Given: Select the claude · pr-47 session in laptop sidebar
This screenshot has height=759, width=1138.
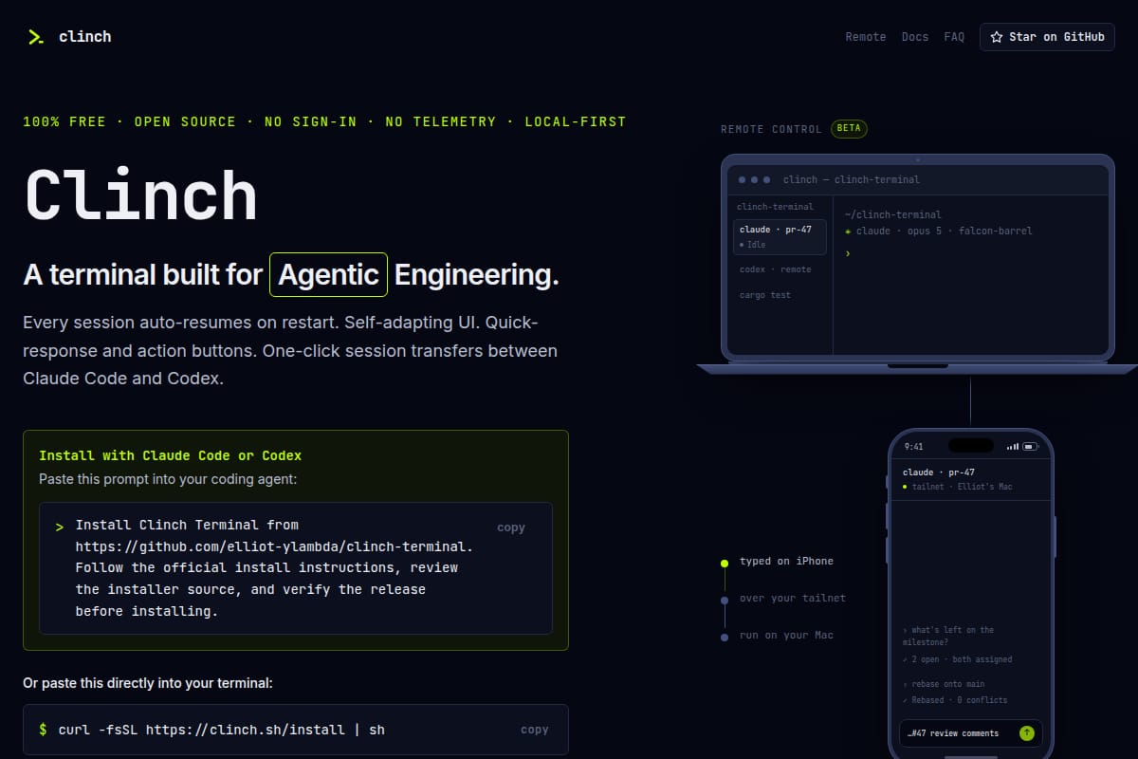Looking at the screenshot, I should point(780,236).
